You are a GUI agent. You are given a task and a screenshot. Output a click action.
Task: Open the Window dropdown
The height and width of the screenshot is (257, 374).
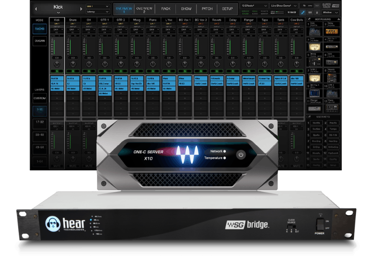click(x=330, y=13)
